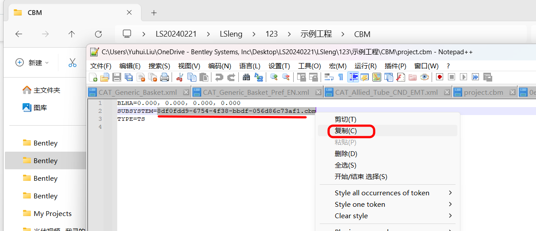Open the 插件(P) menu
536x231 pixels.
[395, 66]
